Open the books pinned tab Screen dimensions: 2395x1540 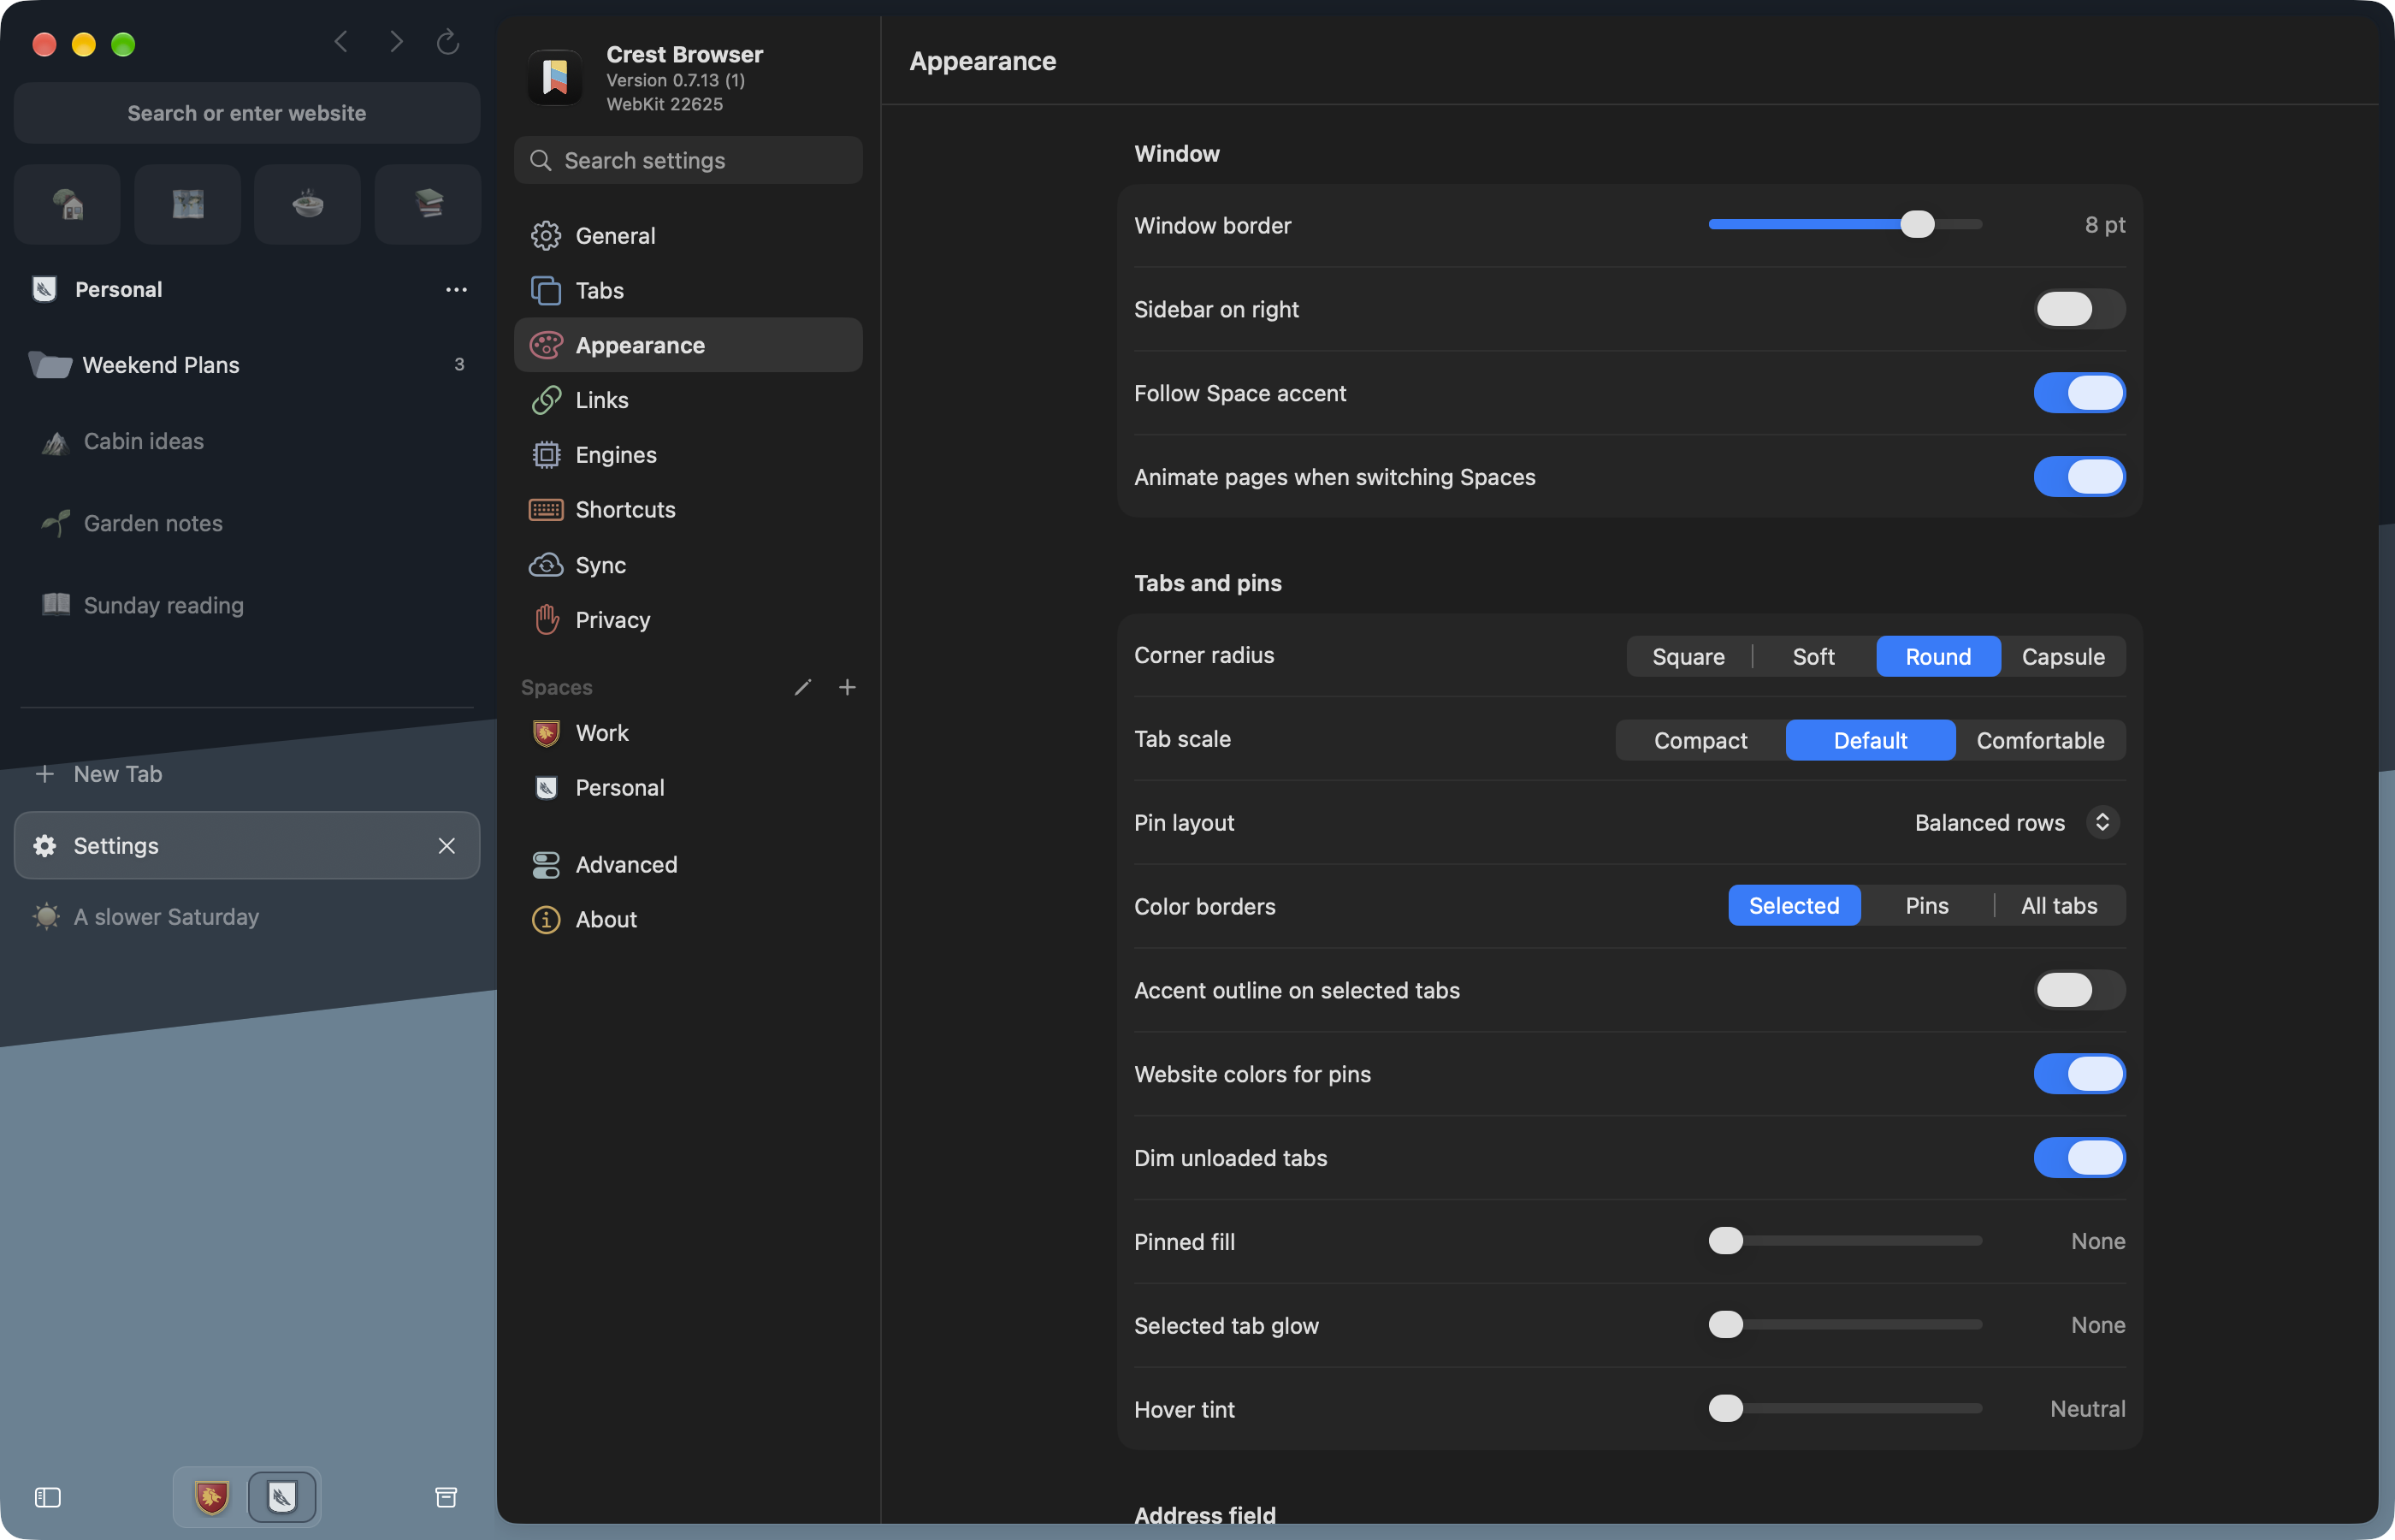[428, 204]
